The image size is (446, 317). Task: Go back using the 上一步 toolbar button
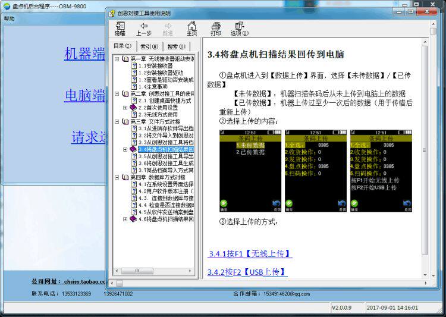[144, 29]
